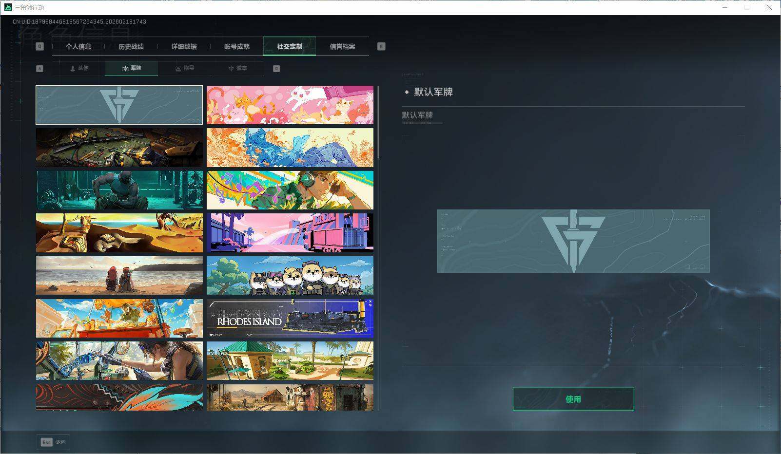Screen dimensions: 781x454
Task: Go to the 信誉档案 tab
Action: pyautogui.click(x=342, y=47)
